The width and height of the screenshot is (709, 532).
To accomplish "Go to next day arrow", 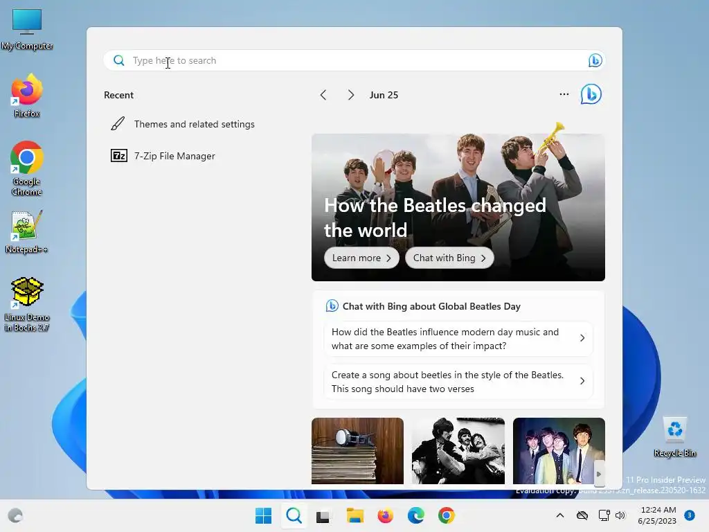I will pos(351,95).
